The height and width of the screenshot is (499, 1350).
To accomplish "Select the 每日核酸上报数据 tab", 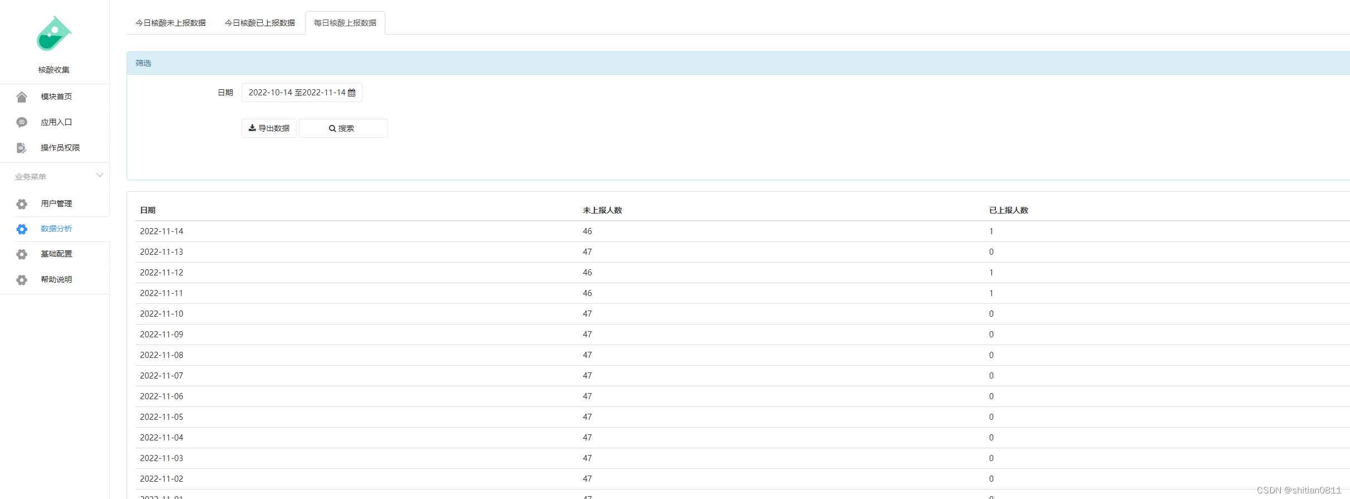I will [345, 23].
